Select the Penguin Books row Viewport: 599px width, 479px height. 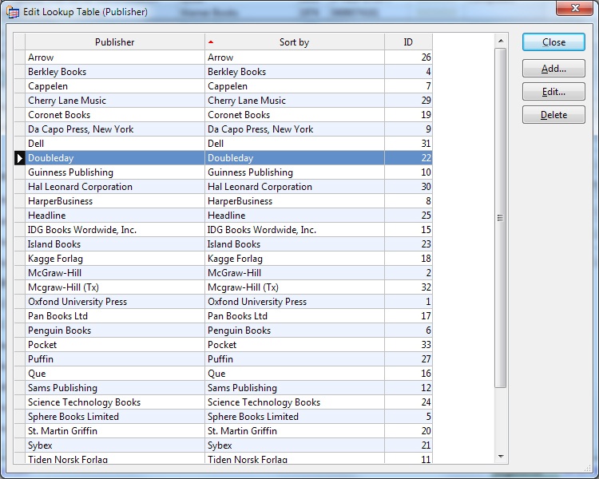[114, 331]
